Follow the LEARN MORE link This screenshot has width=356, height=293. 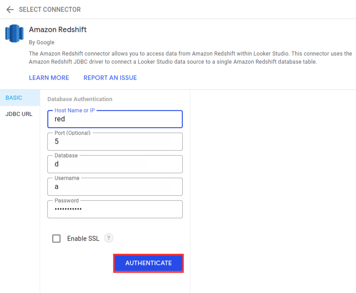[49, 78]
